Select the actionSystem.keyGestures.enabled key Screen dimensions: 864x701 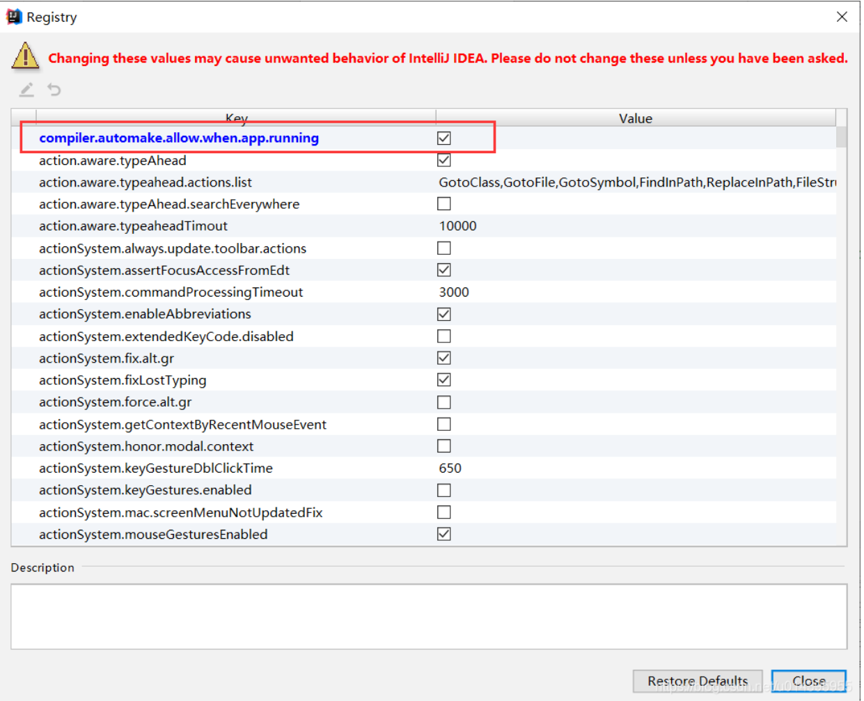pos(146,490)
